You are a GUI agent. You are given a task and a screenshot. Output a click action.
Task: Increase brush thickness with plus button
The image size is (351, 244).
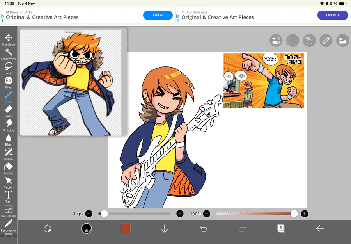(x=180, y=214)
